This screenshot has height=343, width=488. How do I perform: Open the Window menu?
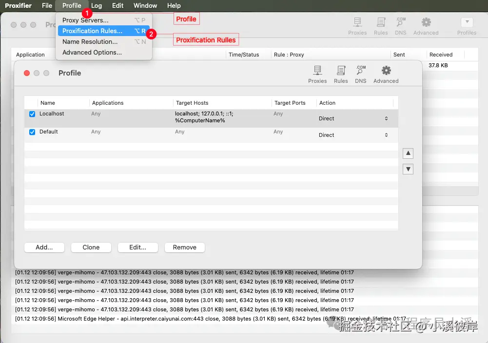coord(145,5)
